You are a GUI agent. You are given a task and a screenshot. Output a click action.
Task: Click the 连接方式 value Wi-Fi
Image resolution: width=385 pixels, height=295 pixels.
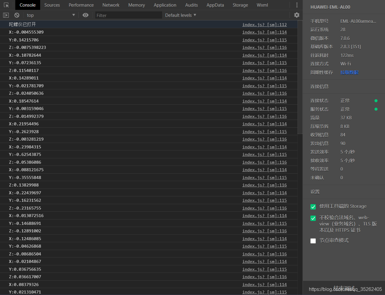click(x=345, y=64)
